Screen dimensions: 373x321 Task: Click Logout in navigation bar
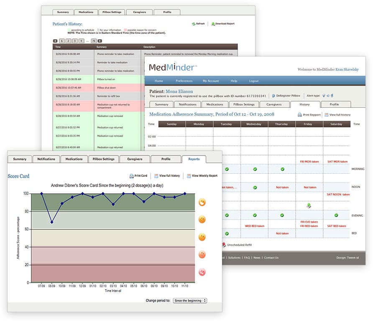253,81
